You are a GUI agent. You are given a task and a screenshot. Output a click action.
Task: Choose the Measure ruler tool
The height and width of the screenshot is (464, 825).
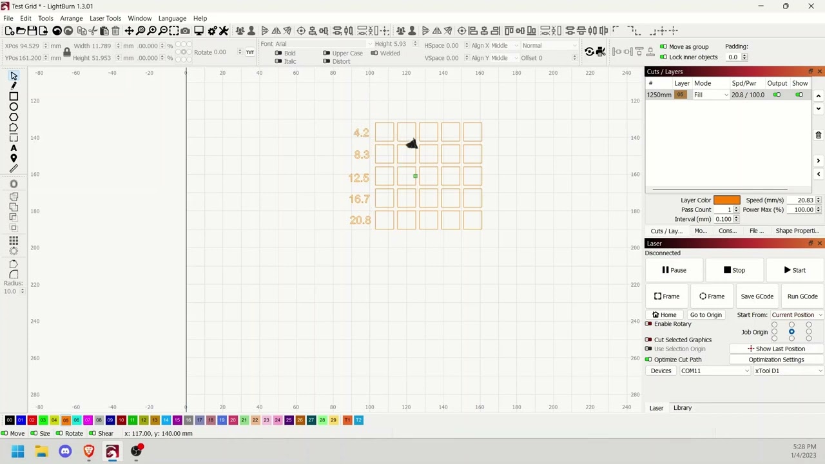pos(14,168)
